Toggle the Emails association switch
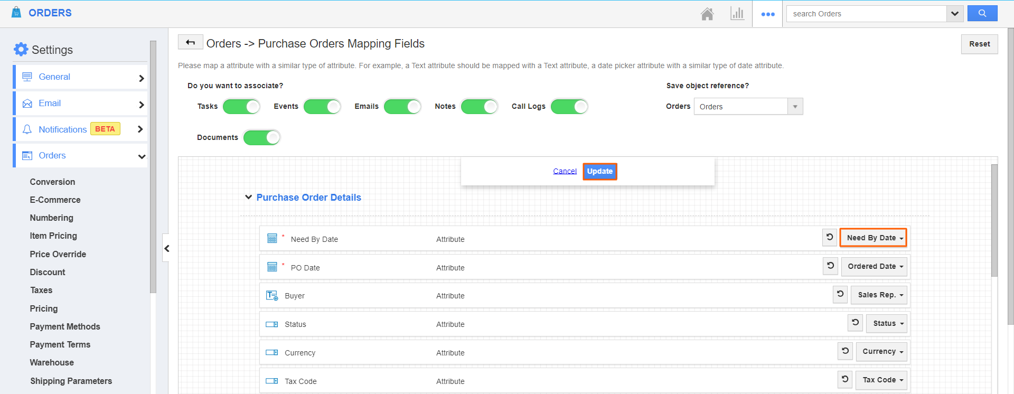Screen dimensions: 1014x394 coord(402,107)
